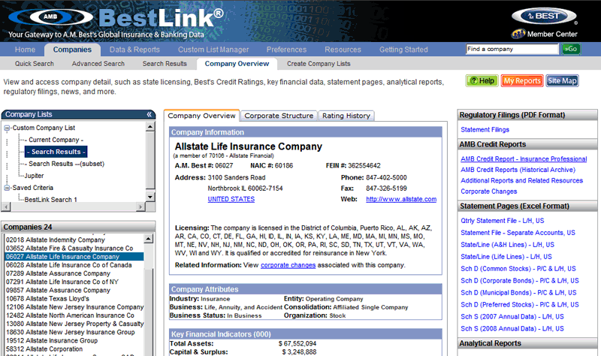Screen dimensions: 601x356
Task: Open AMB Credit Reports (Historical Archive)
Action: [x=518, y=170]
